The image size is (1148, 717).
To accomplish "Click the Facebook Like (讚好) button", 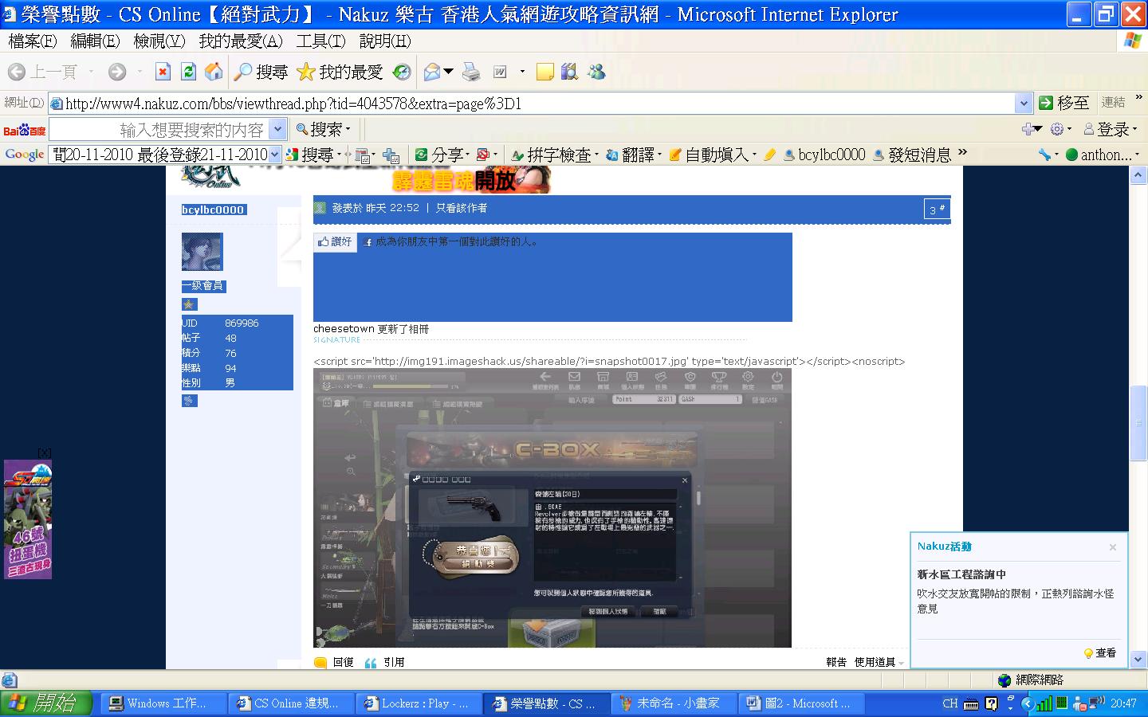I will (335, 241).
